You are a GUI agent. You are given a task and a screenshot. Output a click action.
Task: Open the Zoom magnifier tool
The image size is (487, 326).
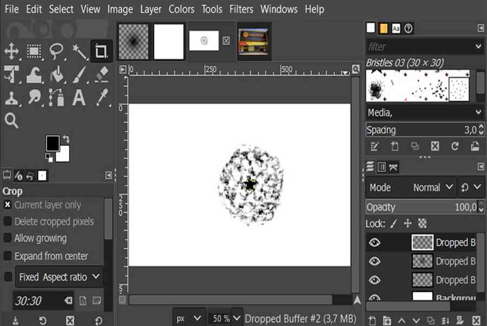pyautogui.click(x=11, y=120)
